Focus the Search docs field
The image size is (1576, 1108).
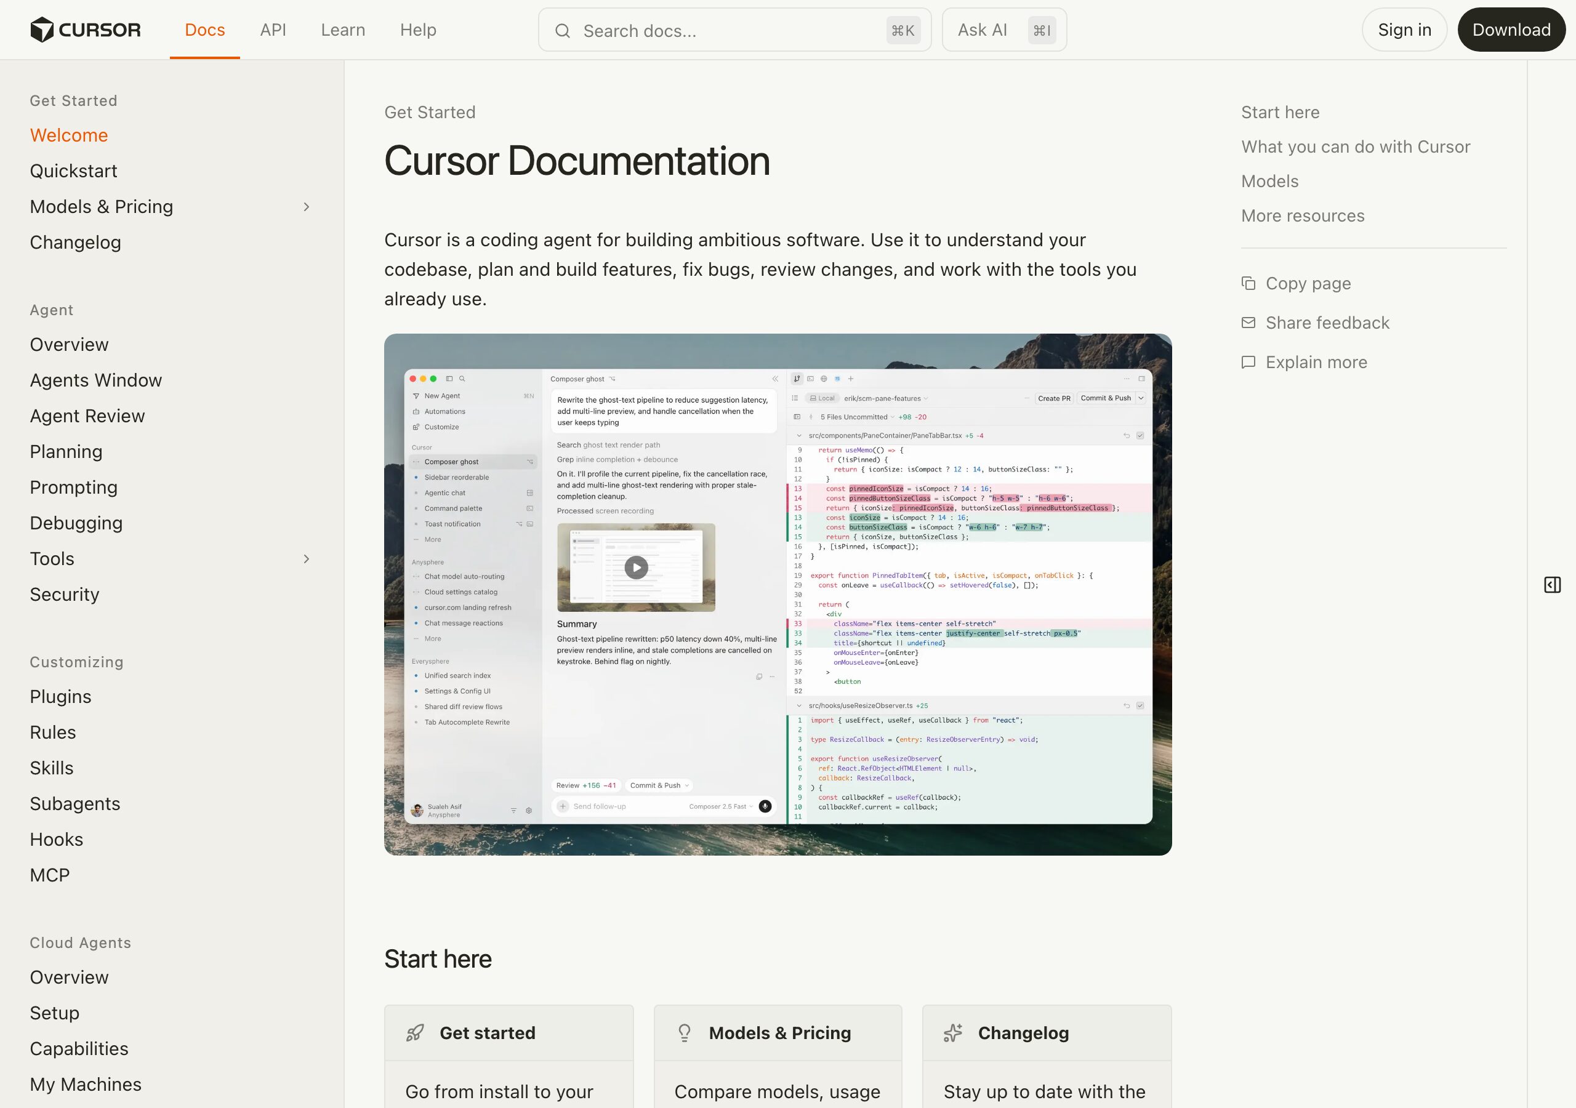pos(735,30)
